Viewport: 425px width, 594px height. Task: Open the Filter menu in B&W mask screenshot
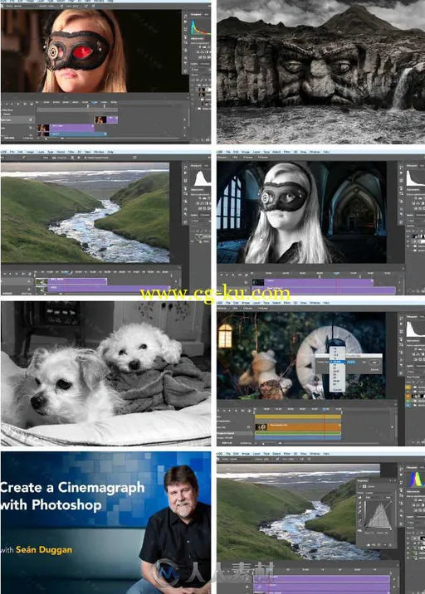(x=286, y=152)
